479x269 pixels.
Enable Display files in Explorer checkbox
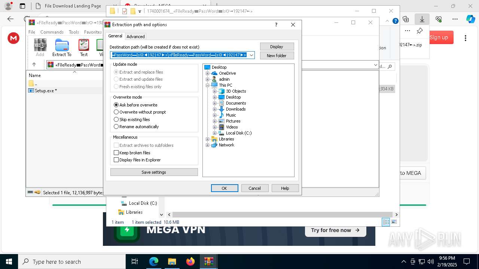[116, 160]
